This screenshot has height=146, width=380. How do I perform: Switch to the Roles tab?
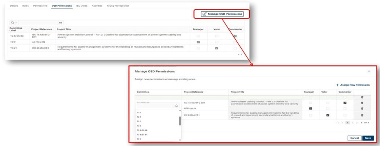25,5
